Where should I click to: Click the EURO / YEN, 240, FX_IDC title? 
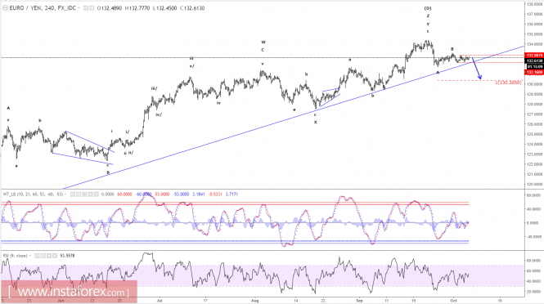(x=43, y=8)
